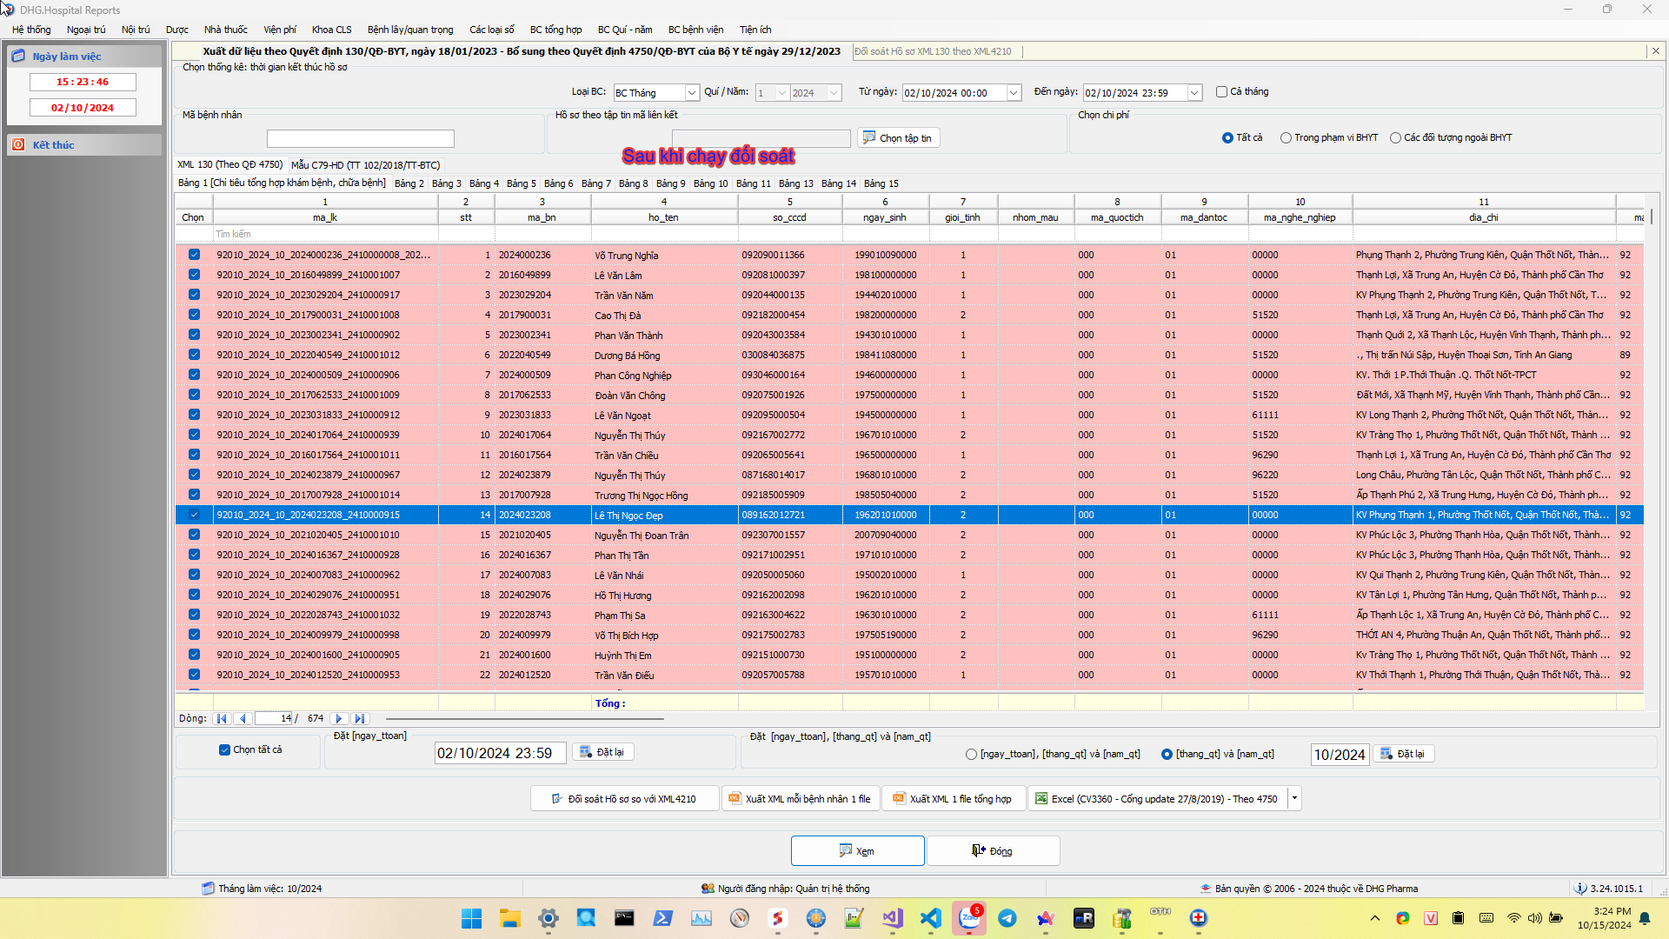Go to the previous record in navigator

(x=243, y=719)
